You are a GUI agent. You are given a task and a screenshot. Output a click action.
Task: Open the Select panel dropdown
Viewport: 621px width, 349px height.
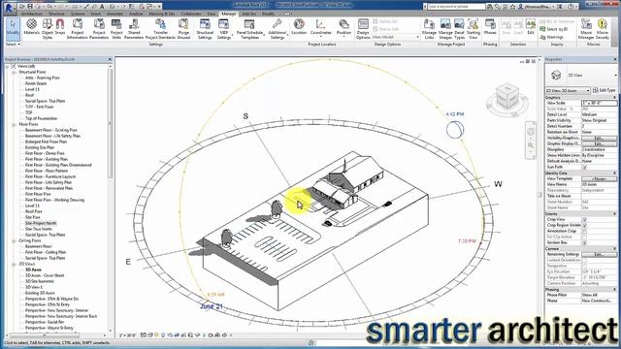click(x=13, y=45)
